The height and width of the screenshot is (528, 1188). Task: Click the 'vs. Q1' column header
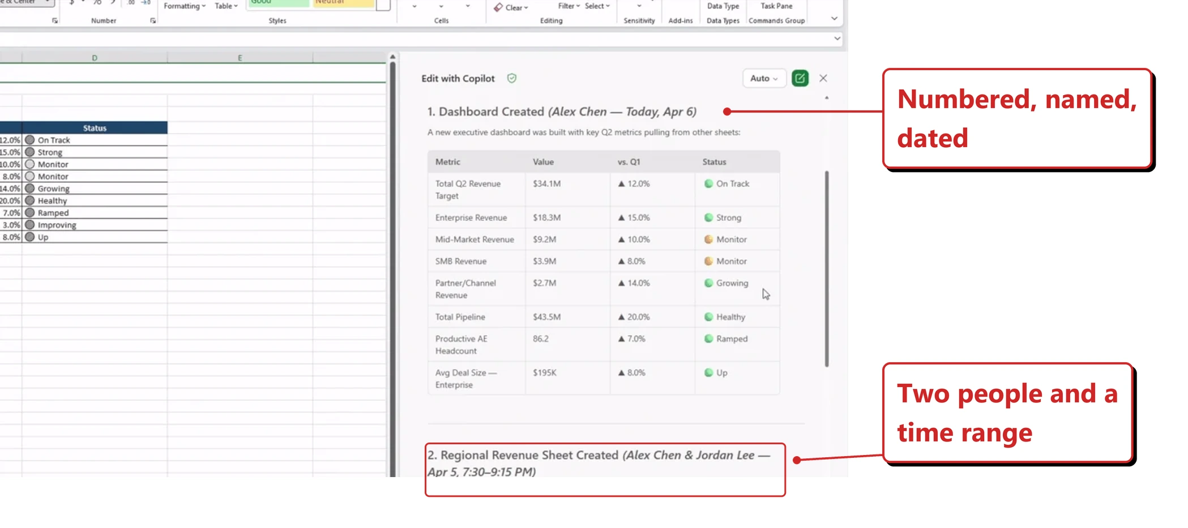click(629, 162)
